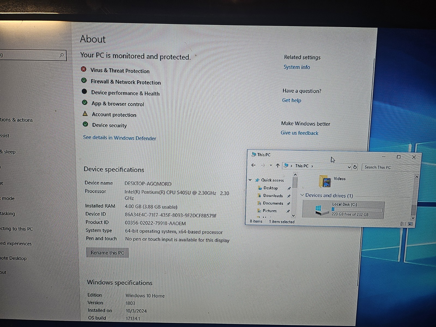
Task: Maximize the This PC window
Action: pyautogui.click(x=399, y=157)
